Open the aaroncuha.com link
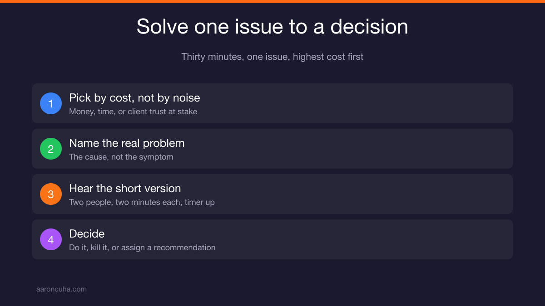This screenshot has width=545, height=306. pyautogui.click(x=61, y=289)
